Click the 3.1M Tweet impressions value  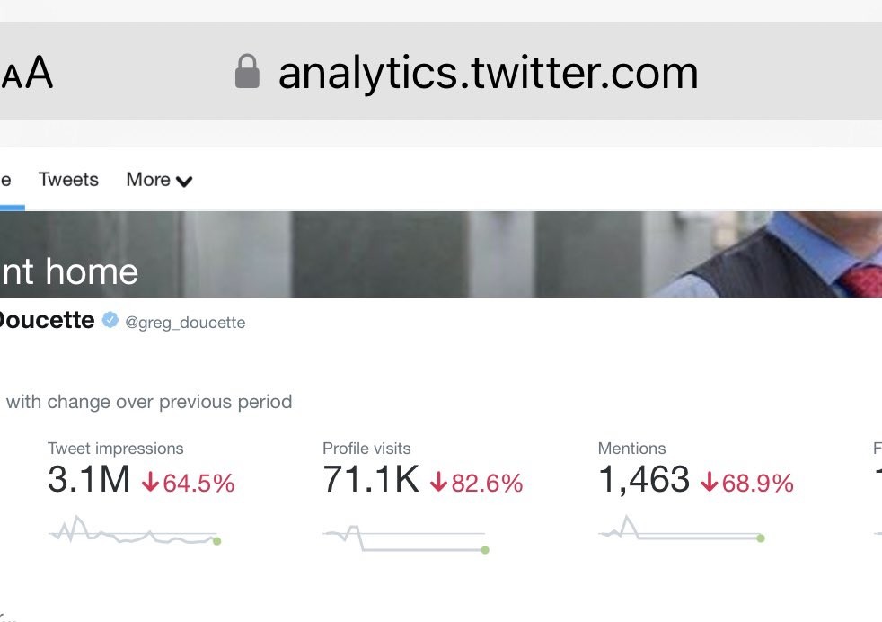coord(89,480)
